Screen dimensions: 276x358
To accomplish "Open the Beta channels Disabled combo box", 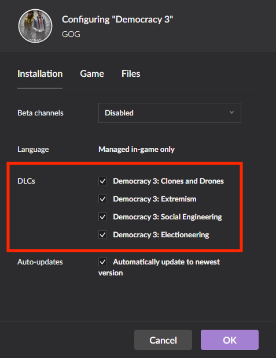I will click(170, 113).
